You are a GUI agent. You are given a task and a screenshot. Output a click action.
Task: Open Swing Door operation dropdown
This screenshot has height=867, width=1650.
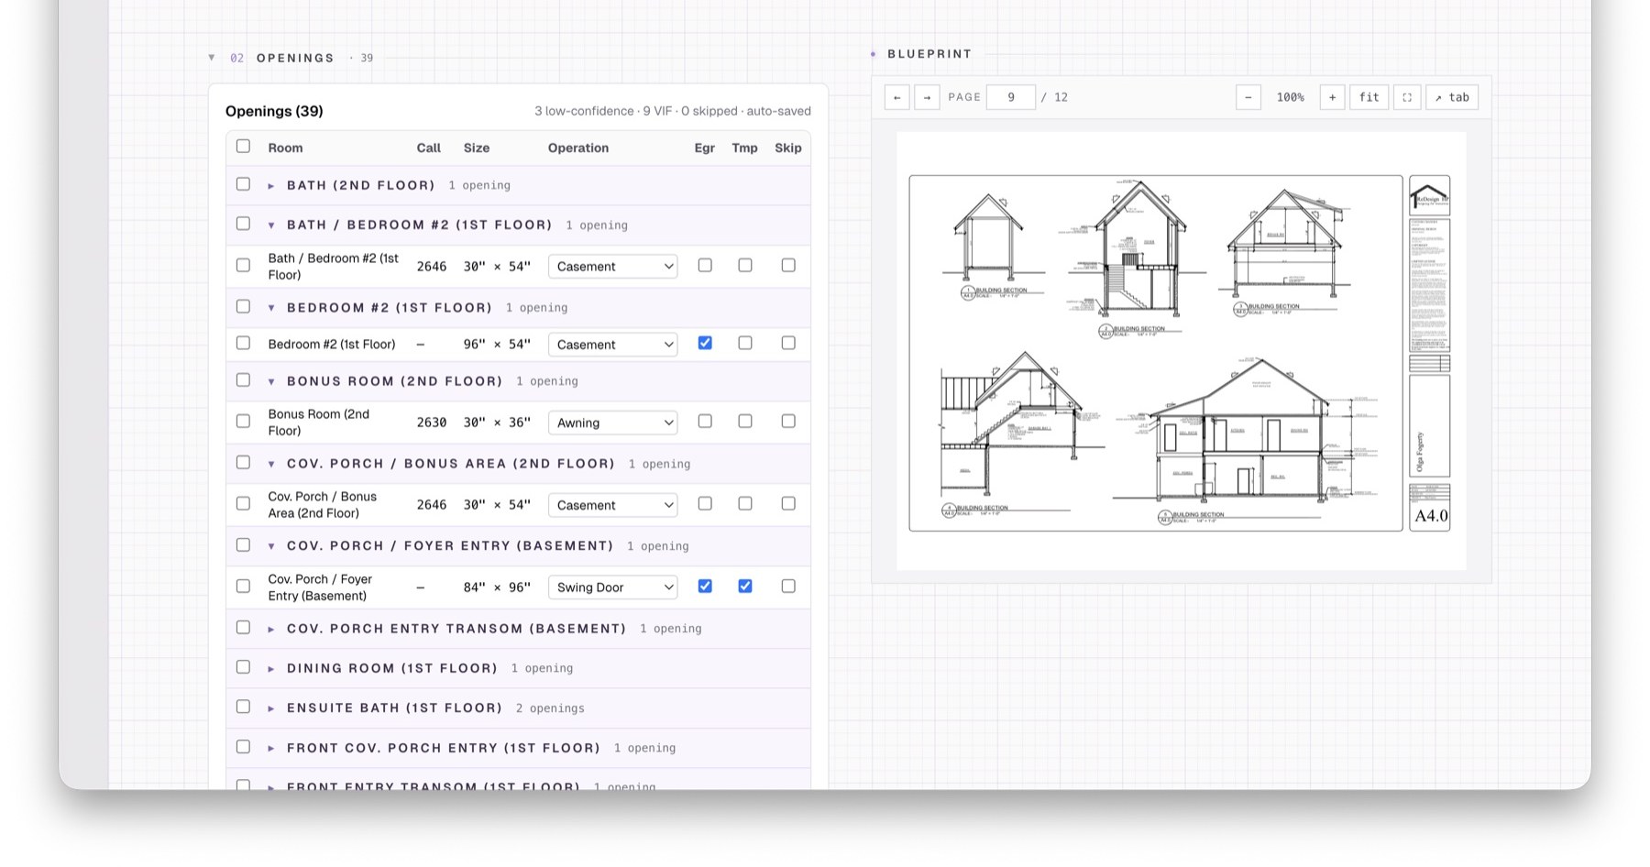612,587
